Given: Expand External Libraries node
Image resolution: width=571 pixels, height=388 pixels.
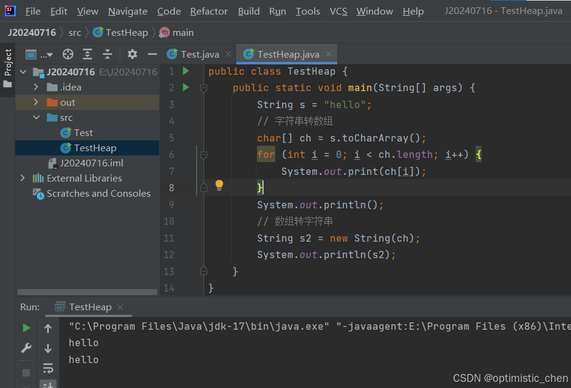Looking at the screenshot, I should click(22, 178).
